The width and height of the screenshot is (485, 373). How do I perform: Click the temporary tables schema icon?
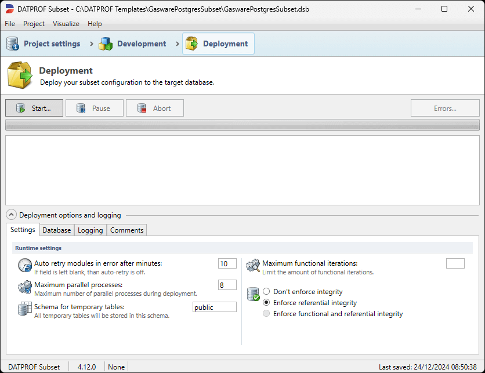pos(24,309)
